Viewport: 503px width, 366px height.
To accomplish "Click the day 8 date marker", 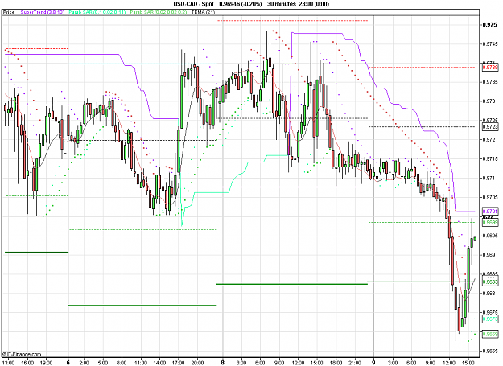I will click(222, 363).
